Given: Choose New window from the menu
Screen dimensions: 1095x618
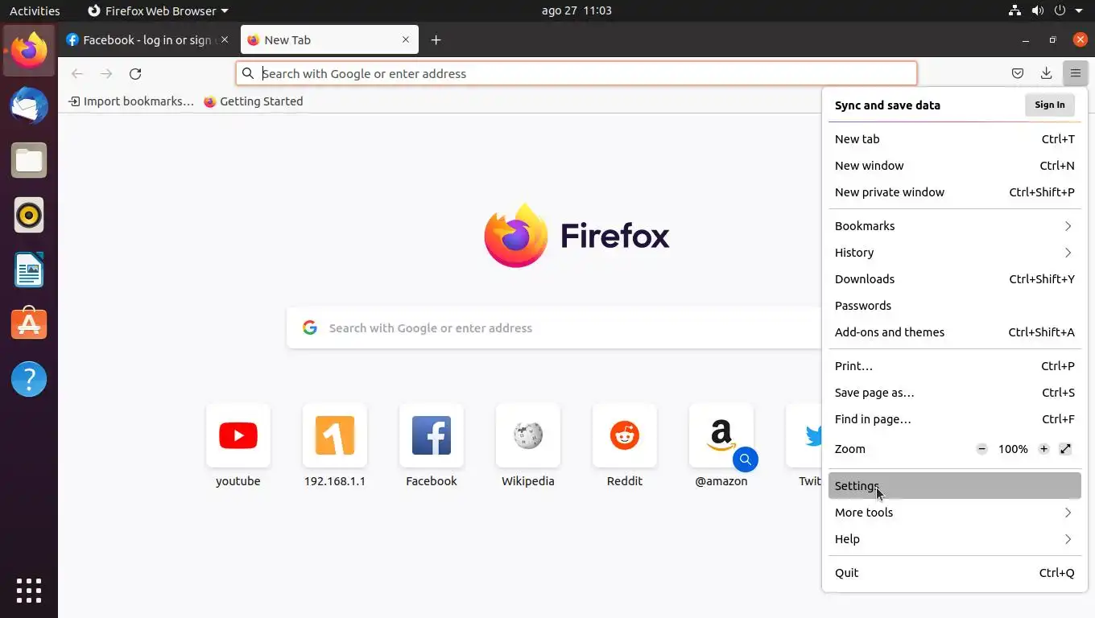Looking at the screenshot, I should click(955, 166).
